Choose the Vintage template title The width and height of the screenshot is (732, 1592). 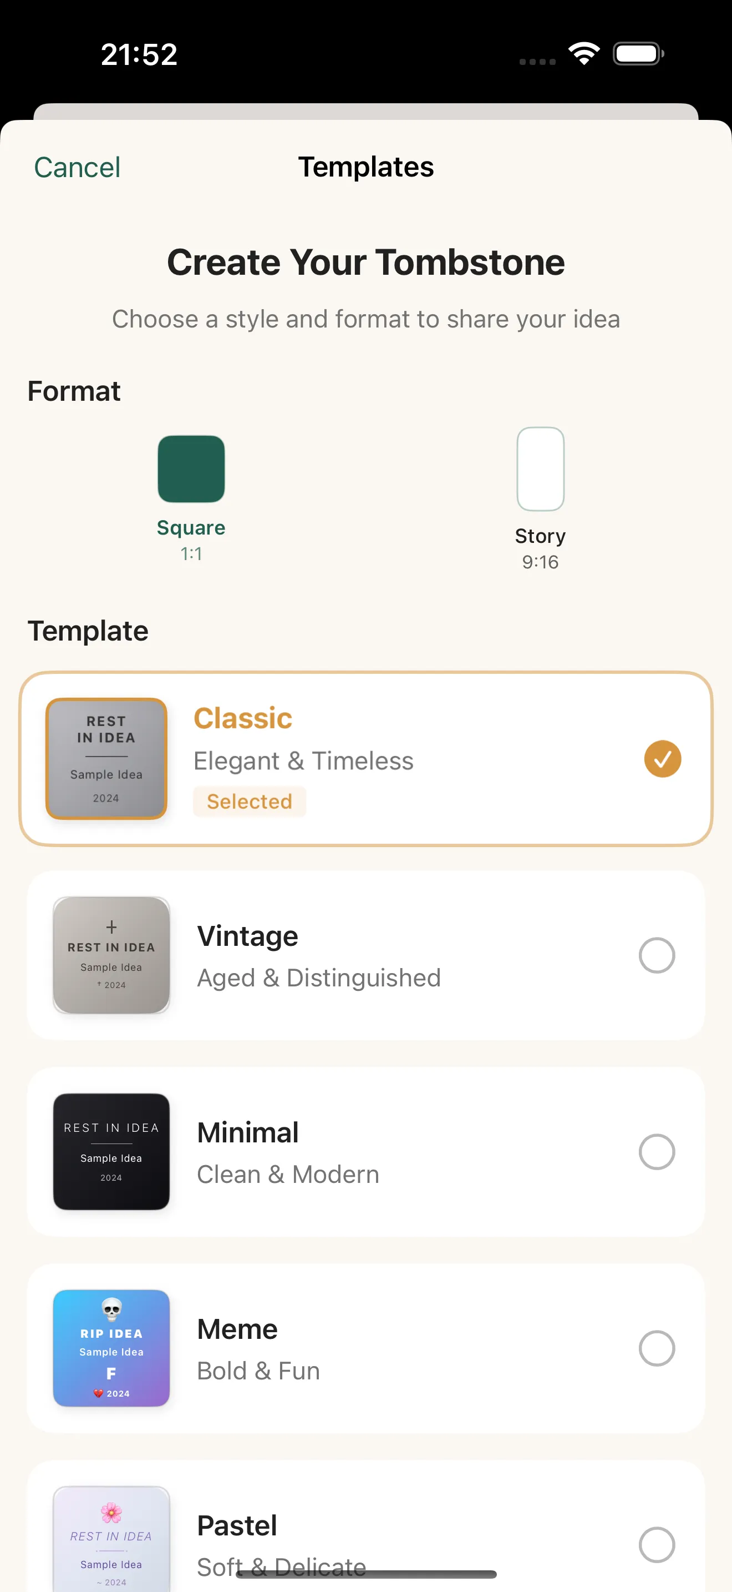click(x=247, y=936)
